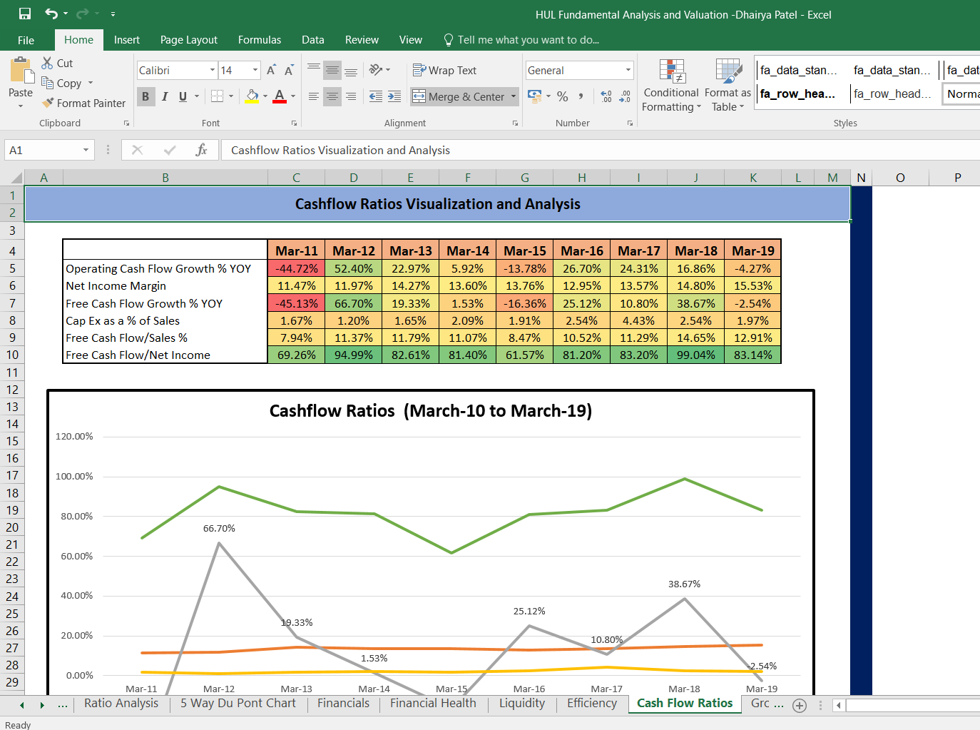Open the font name Calibri dropdown

click(213, 70)
